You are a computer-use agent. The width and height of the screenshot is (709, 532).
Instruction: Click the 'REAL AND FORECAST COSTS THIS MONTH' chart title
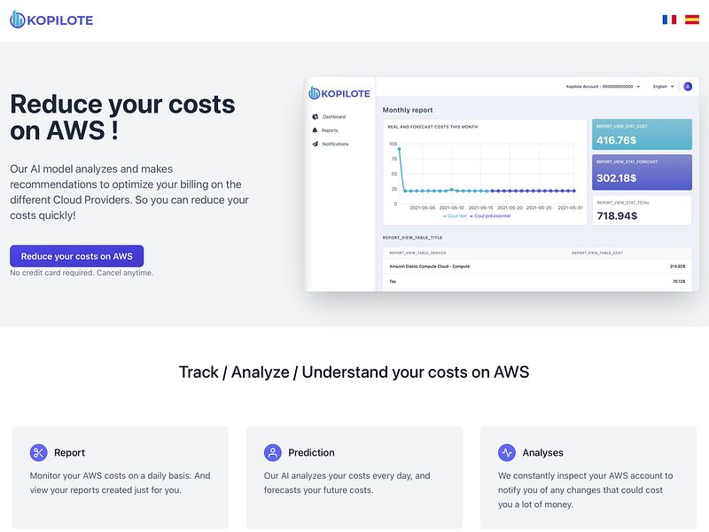click(x=432, y=127)
